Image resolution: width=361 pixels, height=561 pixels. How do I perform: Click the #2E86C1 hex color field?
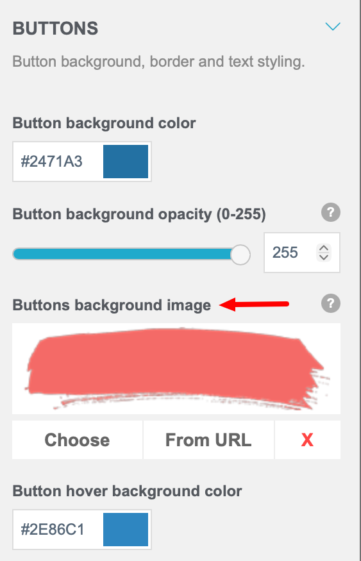(57, 530)
